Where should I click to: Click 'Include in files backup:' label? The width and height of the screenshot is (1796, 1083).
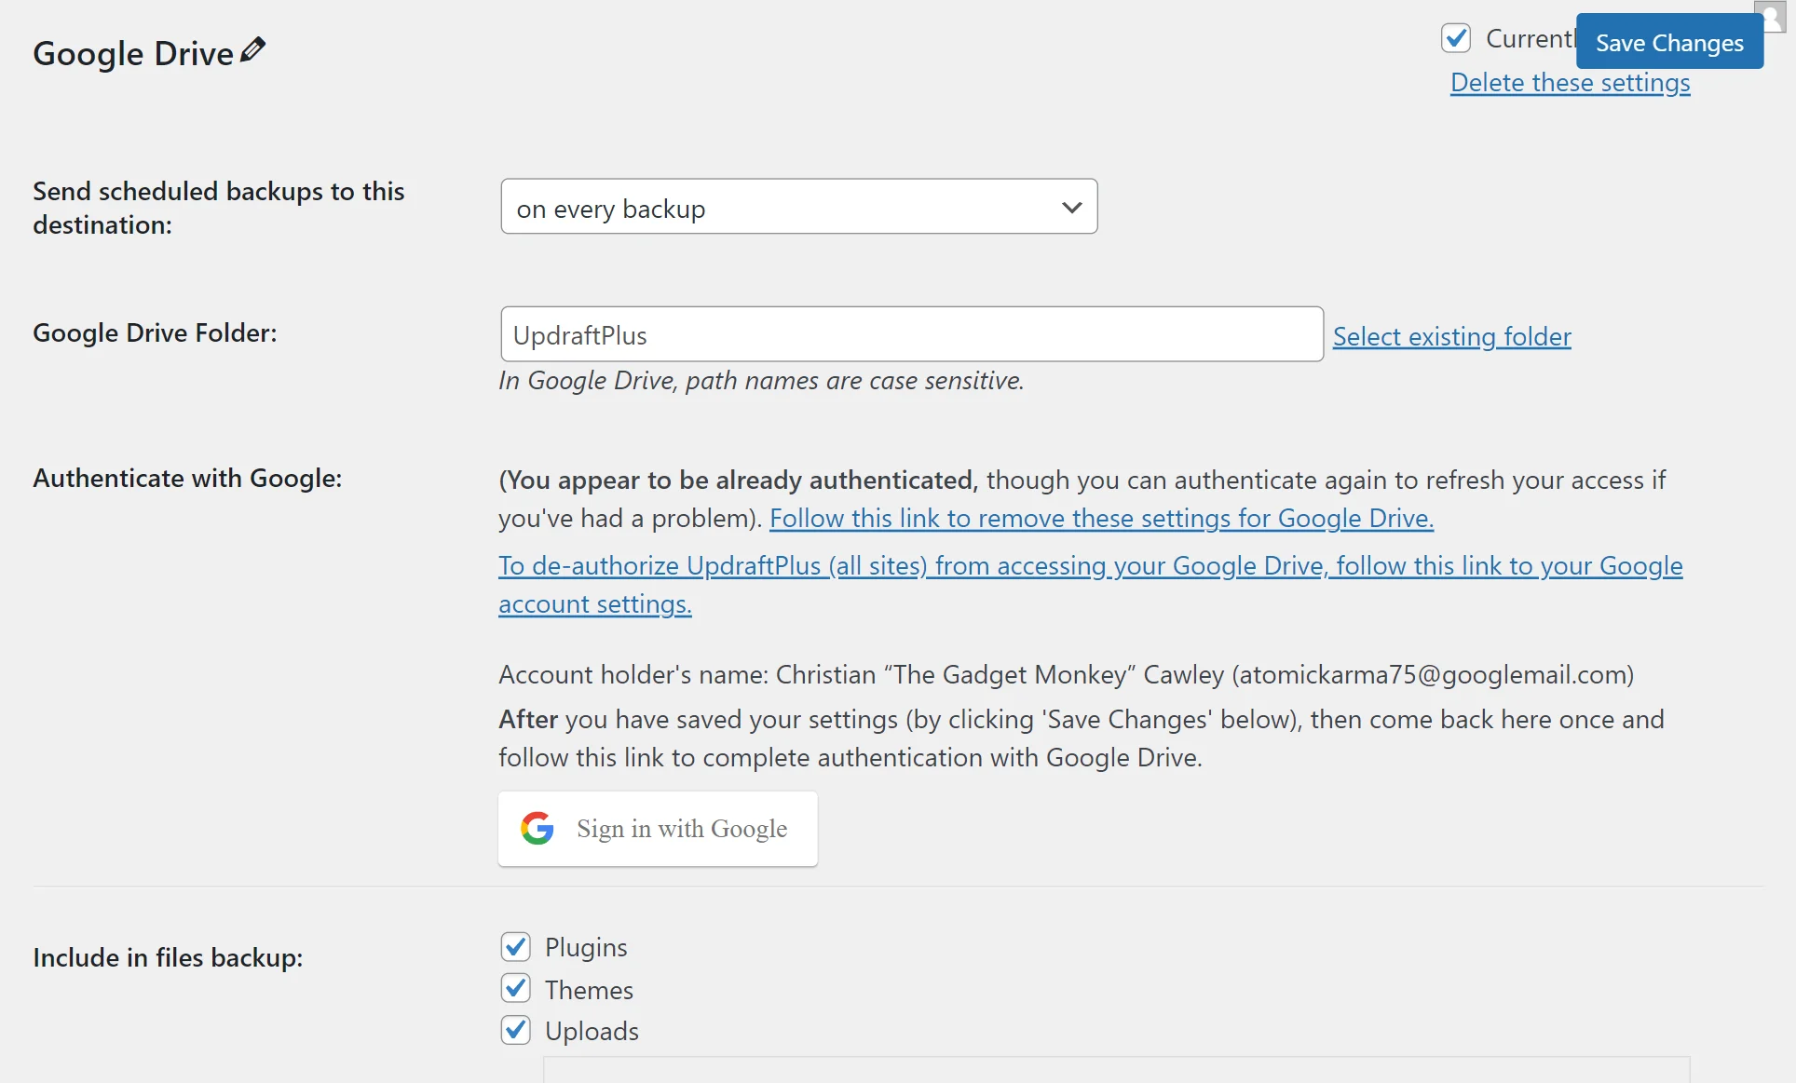(x=168, y=958)
